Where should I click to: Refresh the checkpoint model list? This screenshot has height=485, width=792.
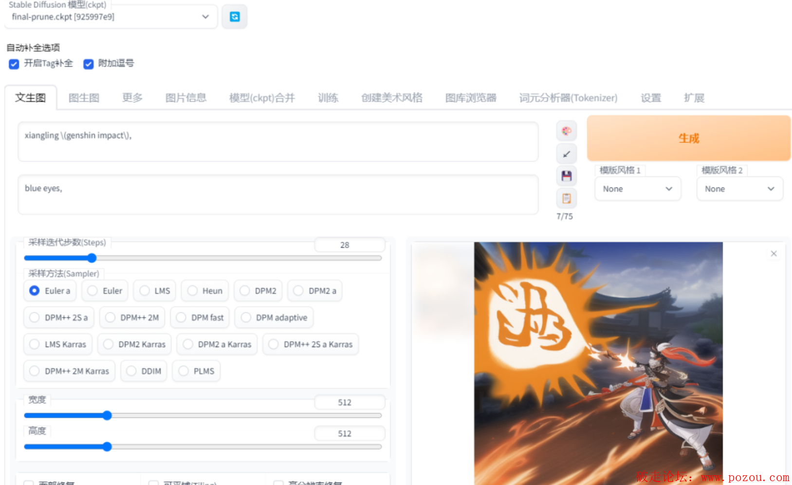(235, 17)
